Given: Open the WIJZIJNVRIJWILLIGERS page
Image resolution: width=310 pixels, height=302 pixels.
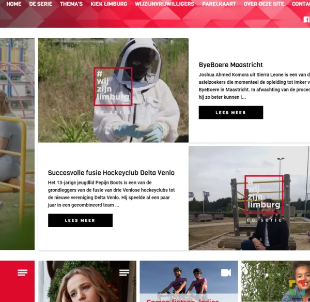Looking at the screenshot, I should pyautogui.click(x=164, y=4).
